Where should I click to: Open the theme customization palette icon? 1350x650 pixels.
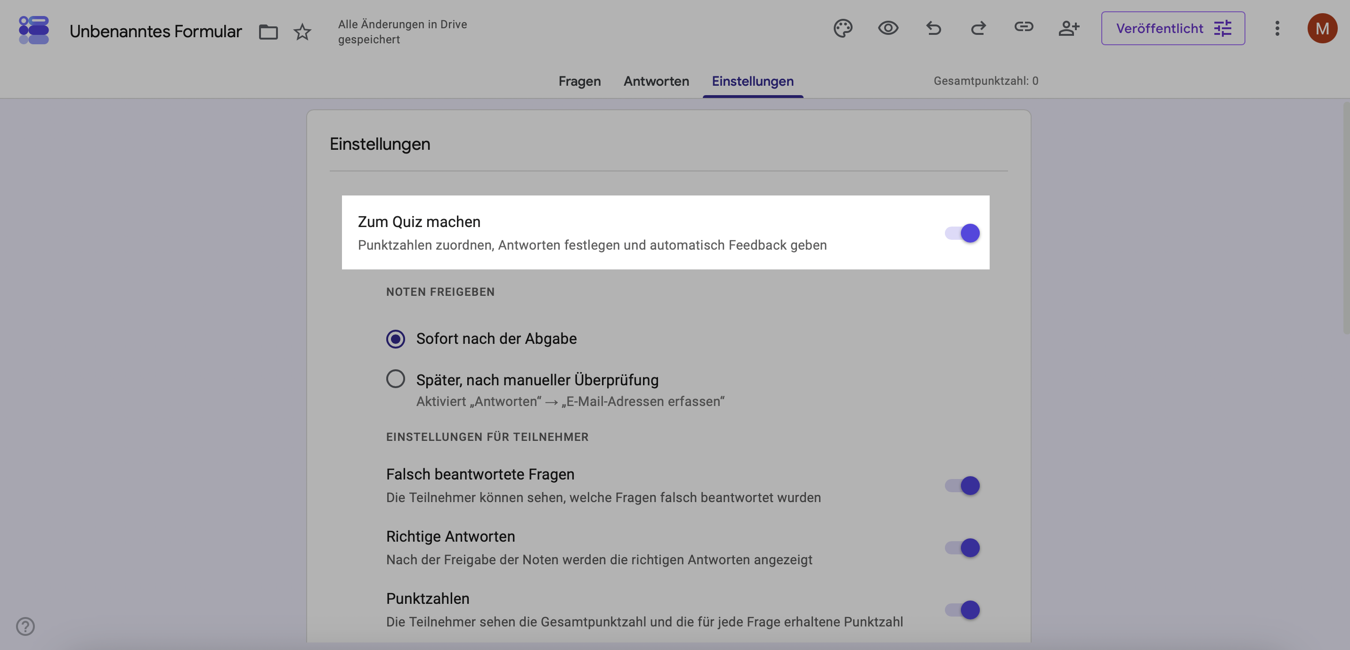coord(843,28)
